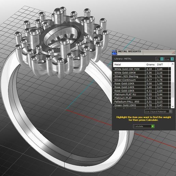
Task: Click the 3,55 DWT value
Action: pyautogui.click(x=160, y=98)
